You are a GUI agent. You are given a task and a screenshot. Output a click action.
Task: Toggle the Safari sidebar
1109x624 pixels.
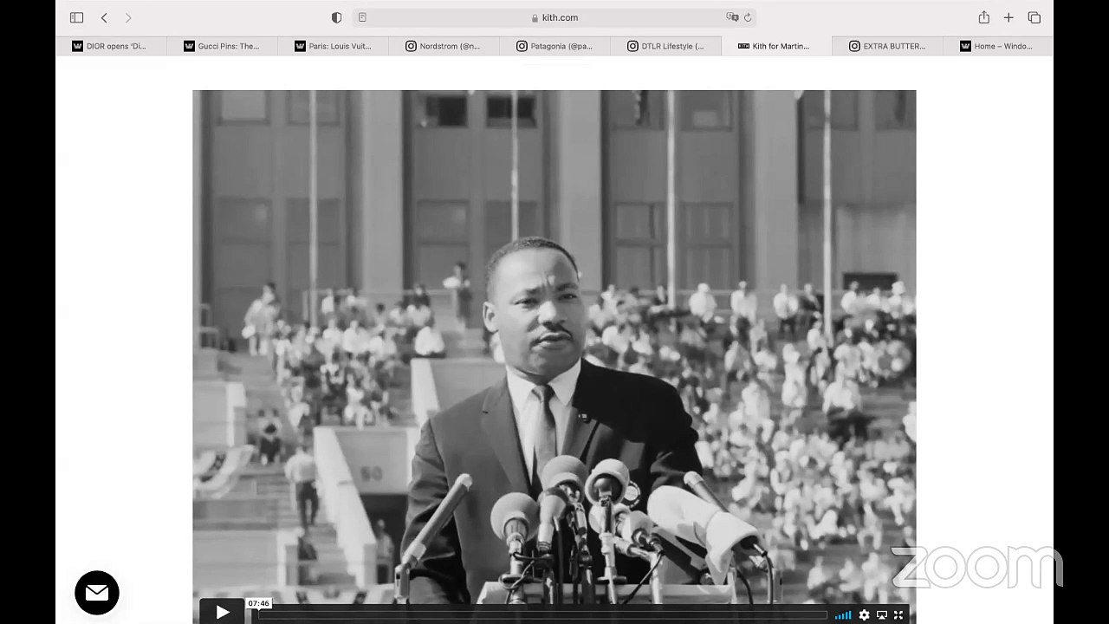pyautogui.click(x=76, y=17)
